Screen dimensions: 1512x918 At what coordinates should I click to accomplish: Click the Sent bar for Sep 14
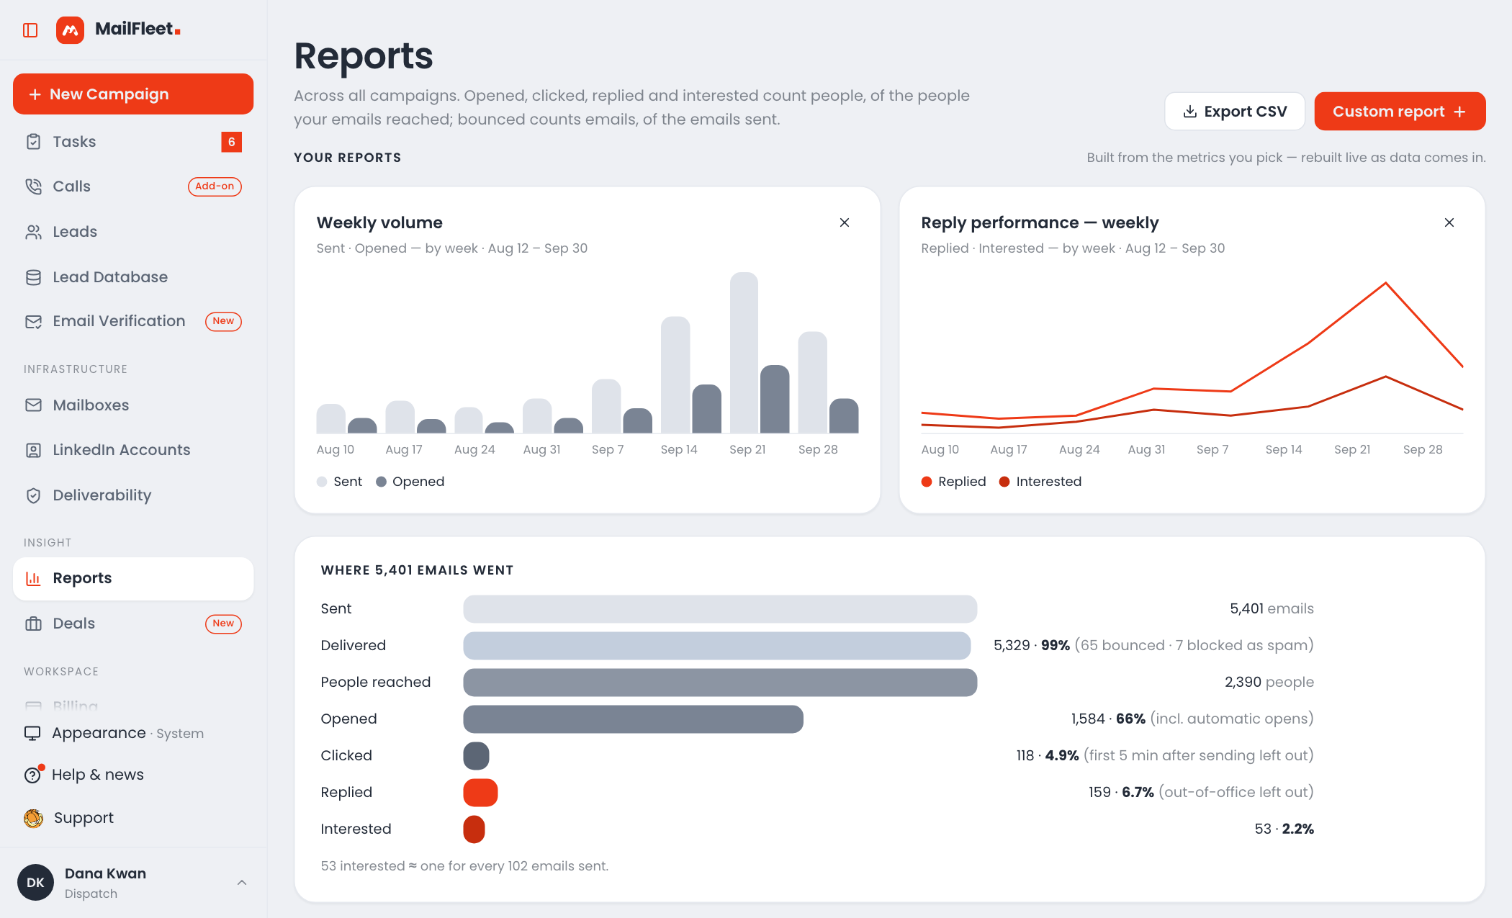point(675,375)
